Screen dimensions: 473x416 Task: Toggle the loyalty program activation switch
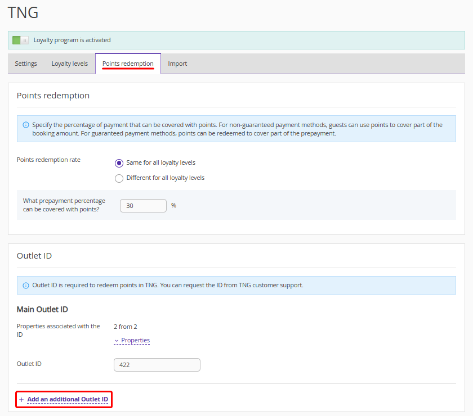(x=20, y=40)
